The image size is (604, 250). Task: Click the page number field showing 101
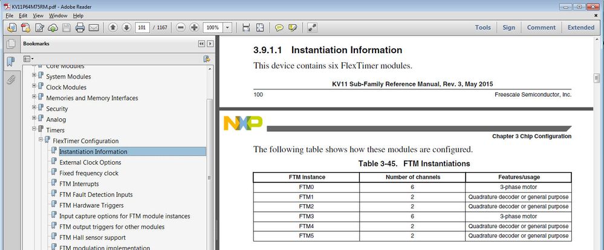[x=142, y=27]
